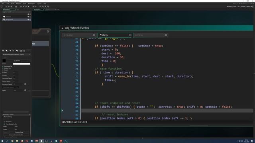
Task: Click the Background layer icon
Action: tap(4, 19)
